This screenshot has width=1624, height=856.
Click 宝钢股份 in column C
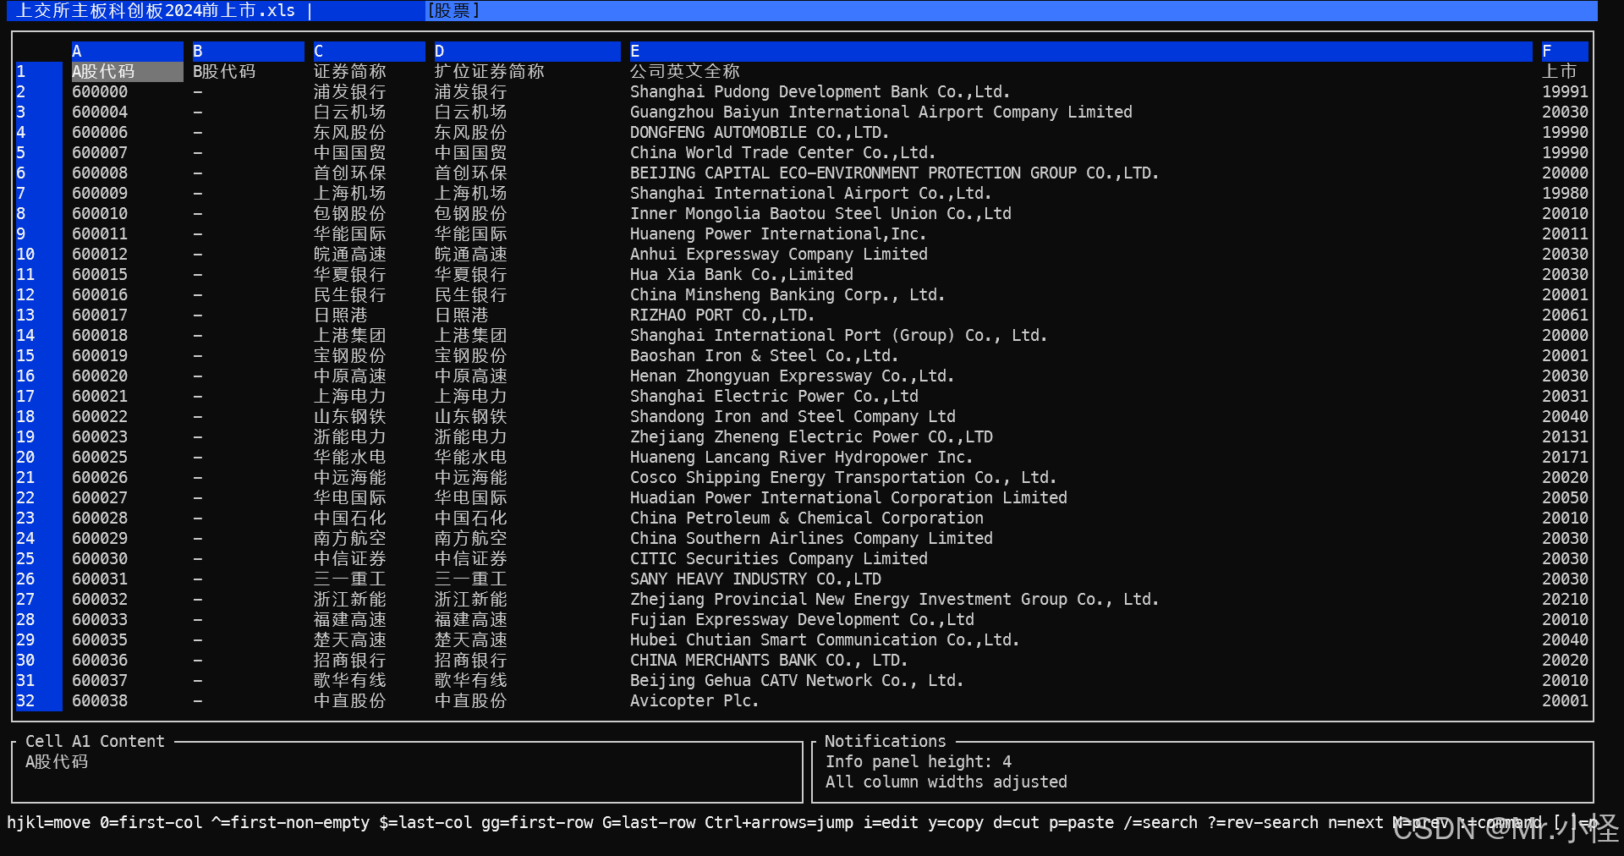[x=350, y=355]
